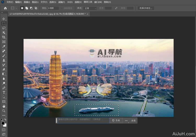Select the Hand tool
The image size is (196, 137).
(x=4, y=106)
